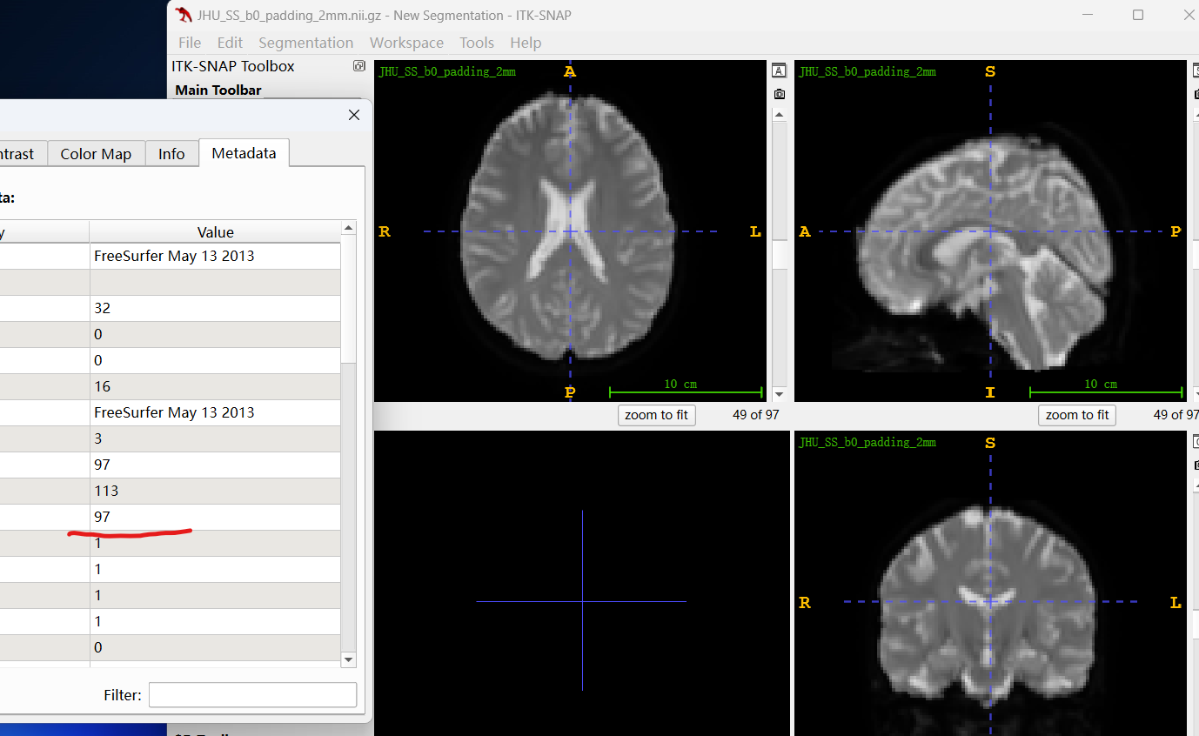
Task: Close the layer inspector dialog
Action: point(353,115)
